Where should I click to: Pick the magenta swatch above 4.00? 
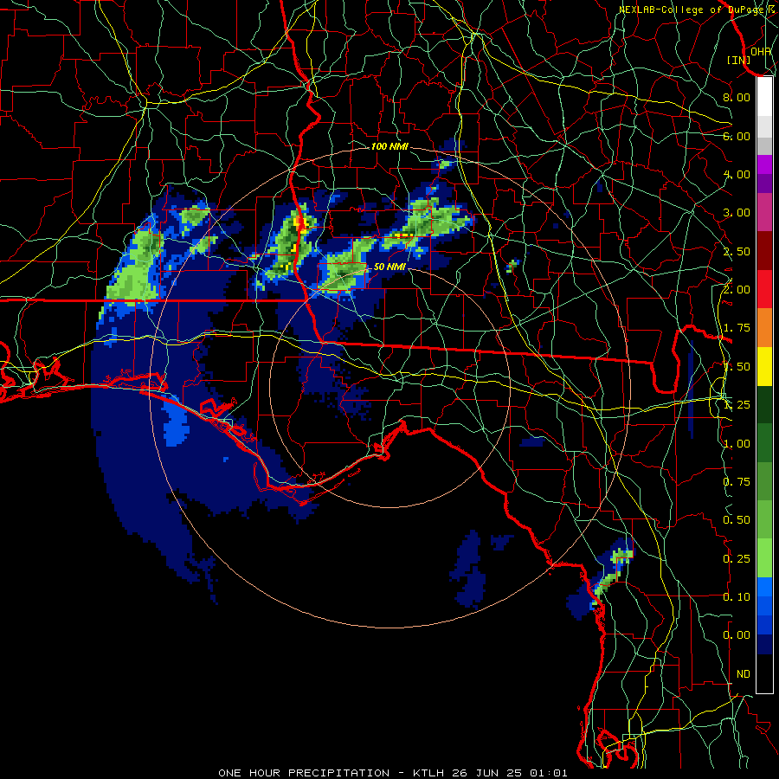point(764,164)
